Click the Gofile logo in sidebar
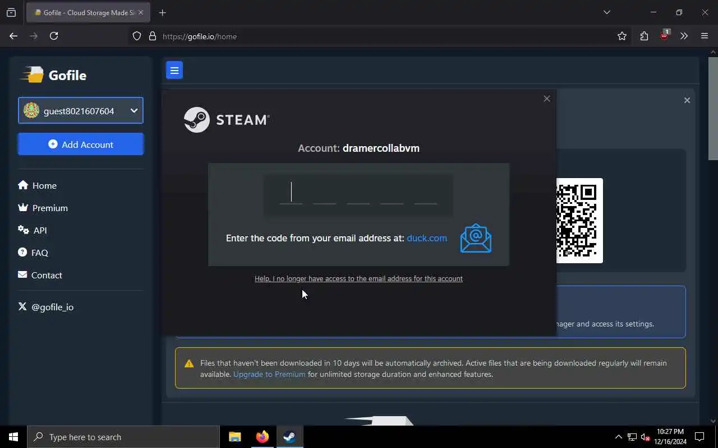Image resolution: width=718 pixels, height=448 pixels. [x=53, y=75]
